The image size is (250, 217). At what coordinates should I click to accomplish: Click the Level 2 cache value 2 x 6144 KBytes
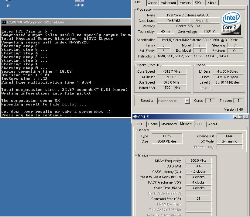[228, 82]
